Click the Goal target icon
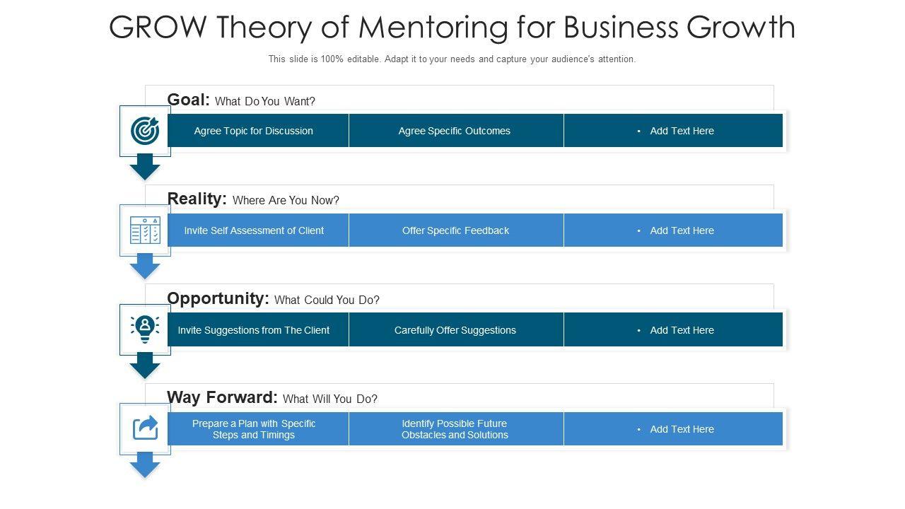 145,131
